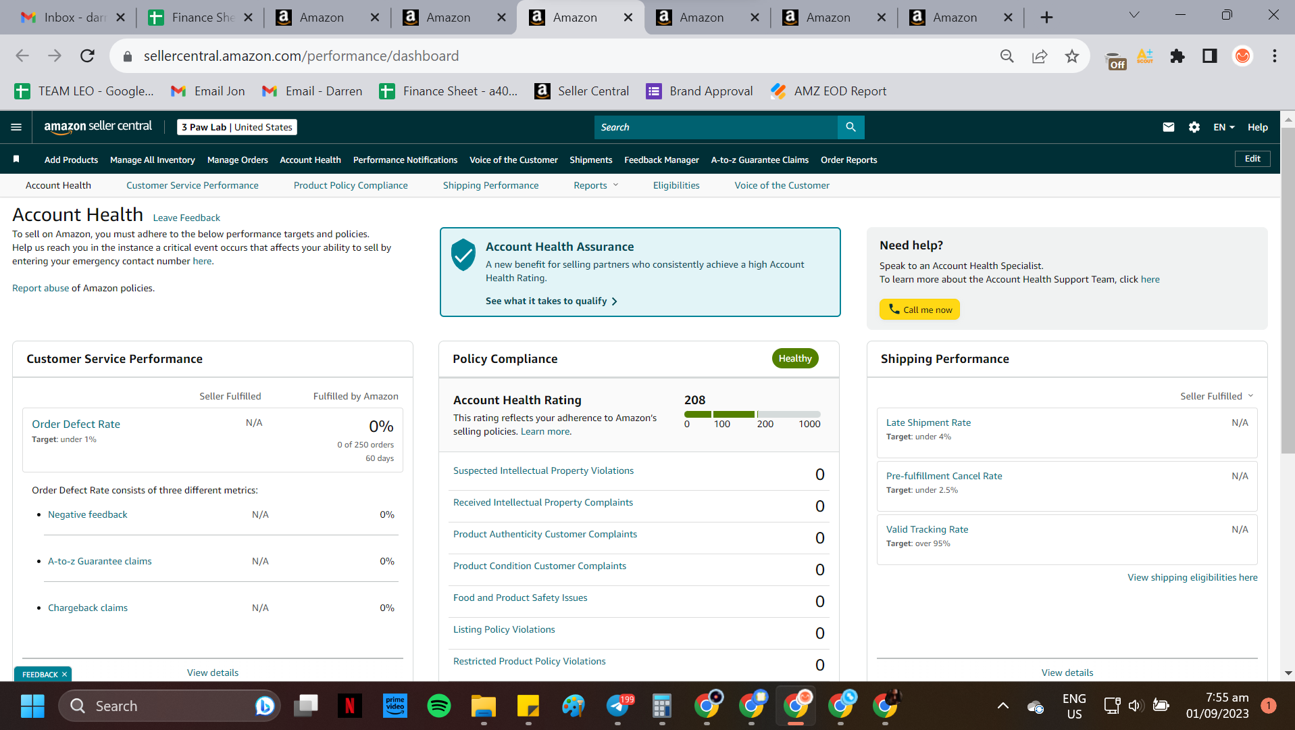Open the AMZScout extension icon
The width and height of the screenshot is (1295, 730).
tap(1145, 56)
